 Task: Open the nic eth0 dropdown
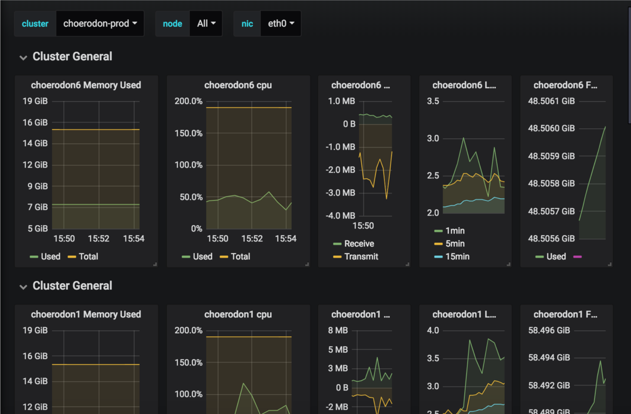[281, 23]
